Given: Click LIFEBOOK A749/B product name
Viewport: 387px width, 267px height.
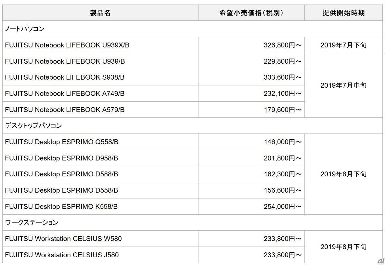Looking at the screenshot, I should pos(65,94).
